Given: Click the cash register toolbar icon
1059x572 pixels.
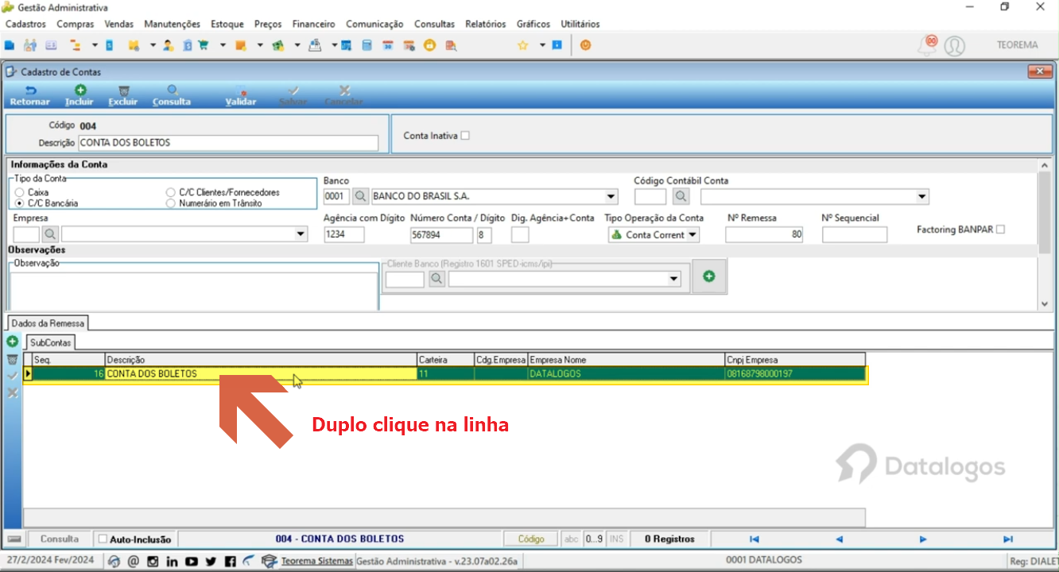Looking at the screenshot, I should coord(314,45).
